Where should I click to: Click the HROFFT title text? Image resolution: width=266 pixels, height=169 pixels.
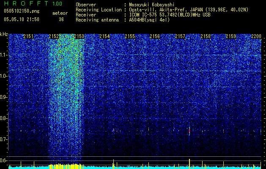click(x=26, y=3)
